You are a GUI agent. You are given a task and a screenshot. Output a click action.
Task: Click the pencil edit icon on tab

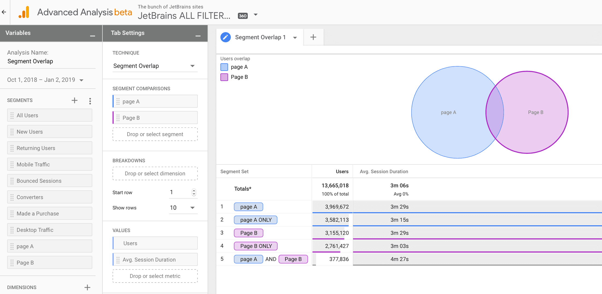[x=225, y=37]
